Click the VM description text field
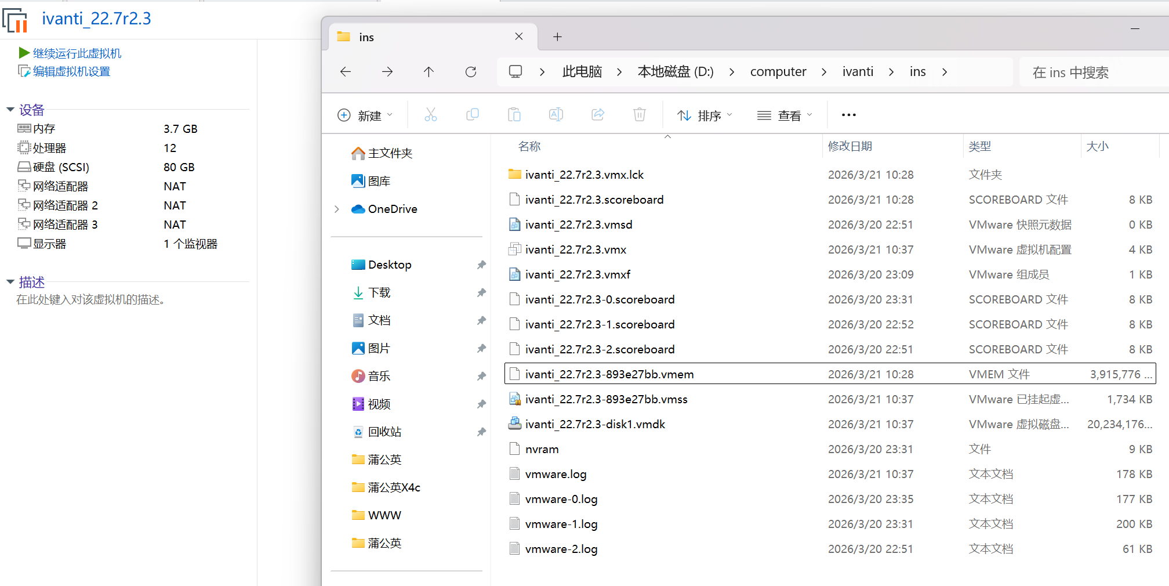 tap(91, 299)
